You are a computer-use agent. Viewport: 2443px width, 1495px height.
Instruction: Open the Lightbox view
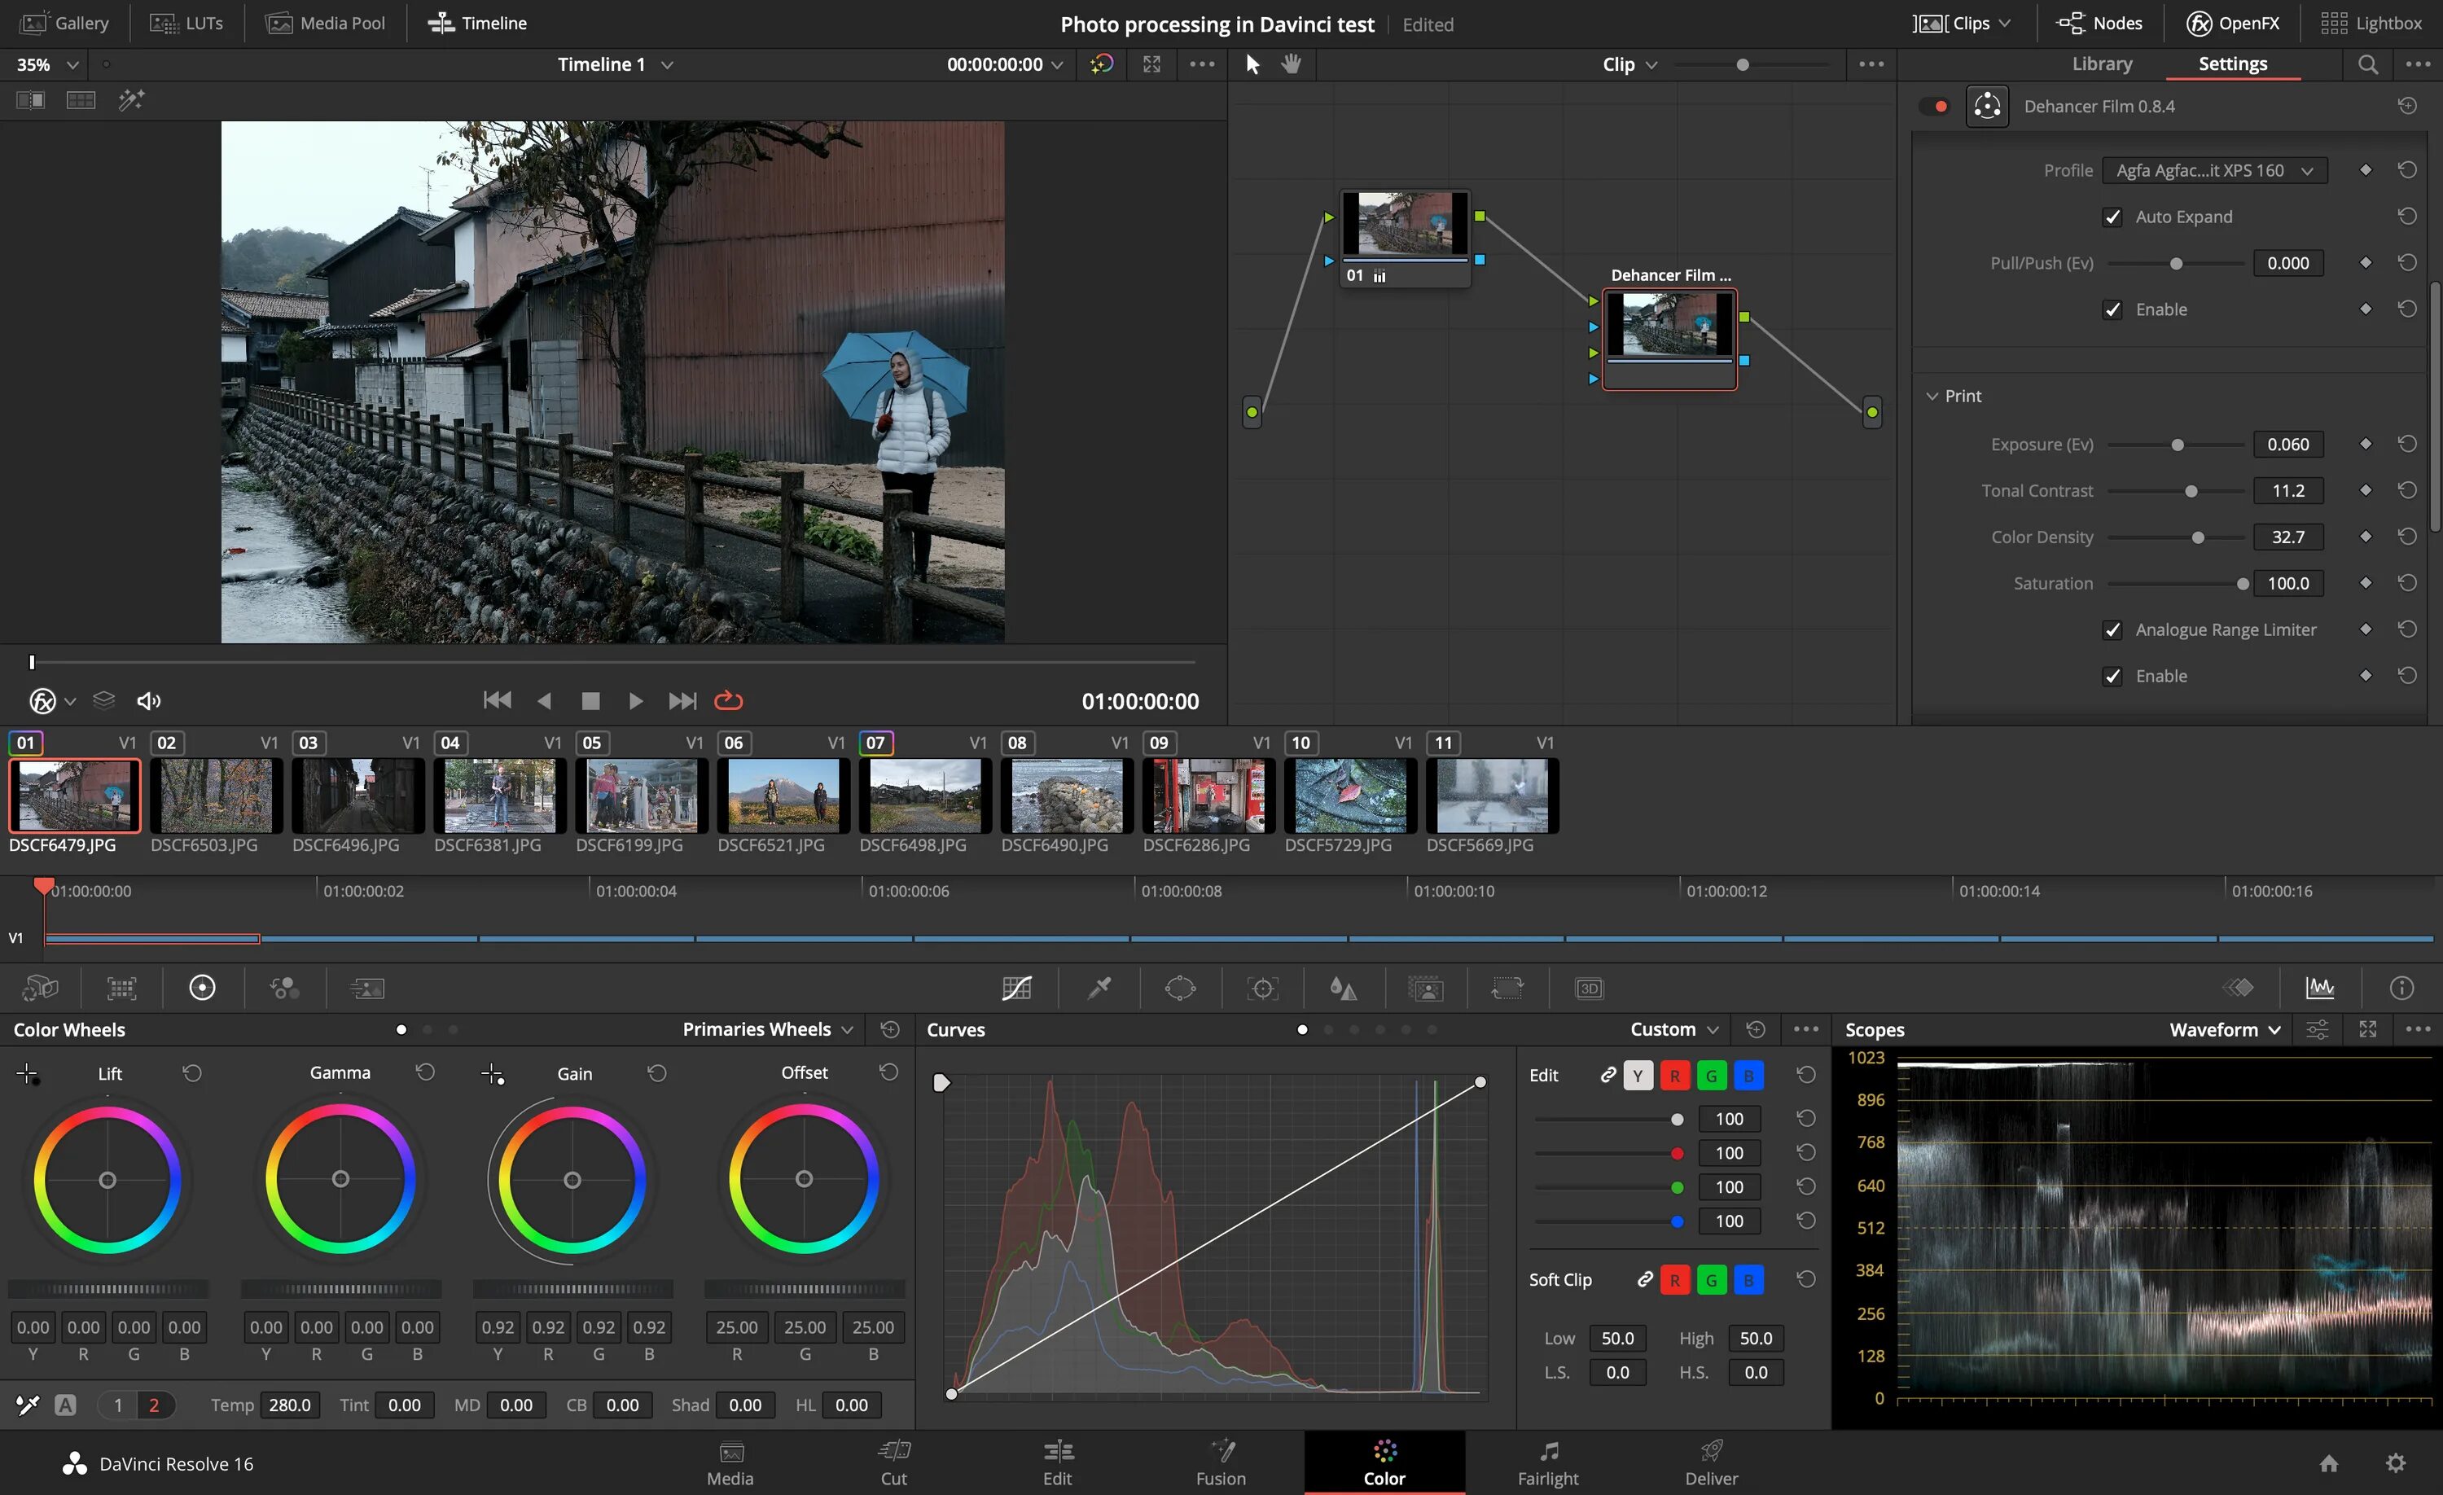click(x=2371, y=23)
